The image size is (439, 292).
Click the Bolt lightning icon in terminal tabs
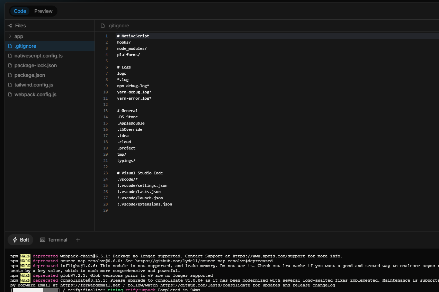(x=15, y=240)
